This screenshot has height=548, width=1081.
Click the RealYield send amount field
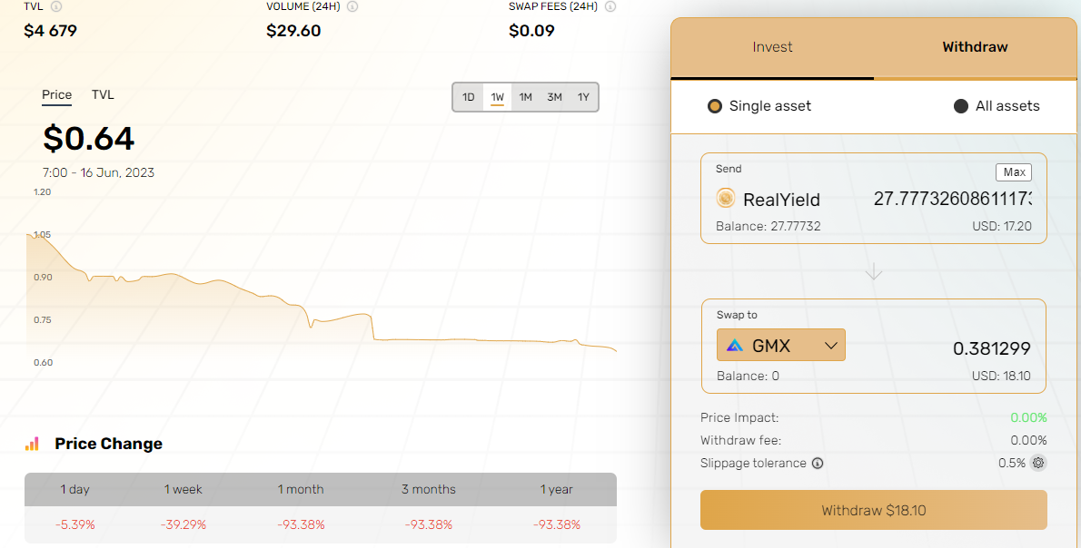point(952,199)
